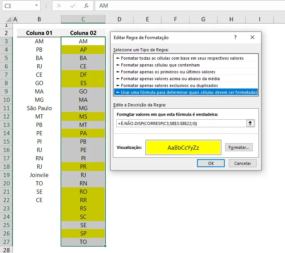Select rule type 'Formatar todas as células com base em seus respectivos valores'
This screenshot has width=285, height=253.
pyautogui.click(x=186, y=58)
